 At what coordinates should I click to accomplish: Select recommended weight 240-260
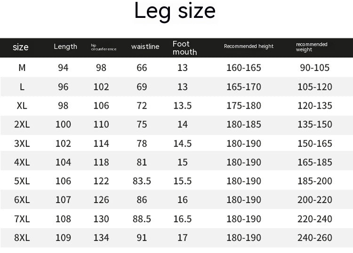[x=315, y=238]
